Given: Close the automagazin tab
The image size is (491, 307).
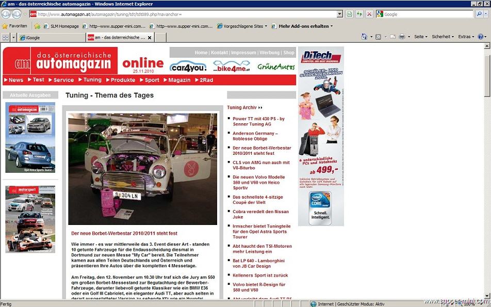Looking at the screenshot, I should pos(150,38).
